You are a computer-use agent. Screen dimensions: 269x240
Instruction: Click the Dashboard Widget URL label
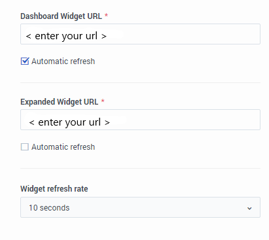(62, 16)
